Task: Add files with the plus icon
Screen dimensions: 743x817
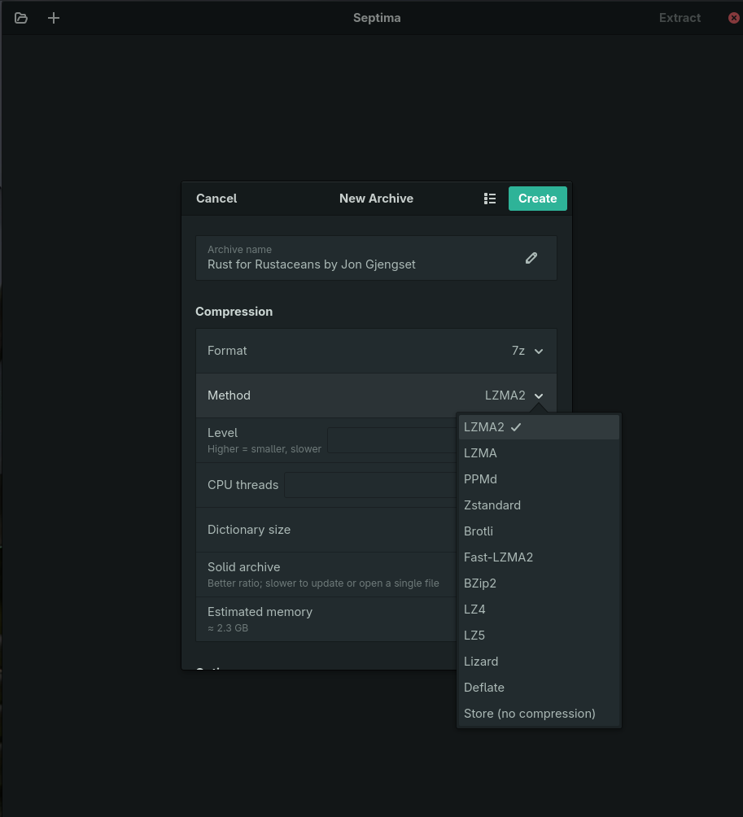Action: pyautogui.click(x=54, y=18)
